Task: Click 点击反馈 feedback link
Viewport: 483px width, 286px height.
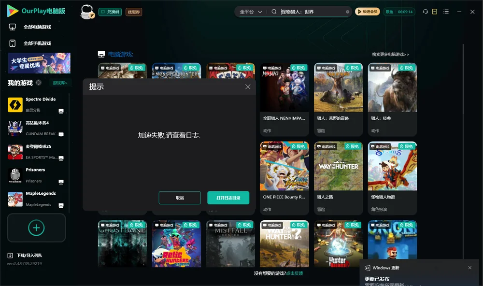Action: pos(294,273)
